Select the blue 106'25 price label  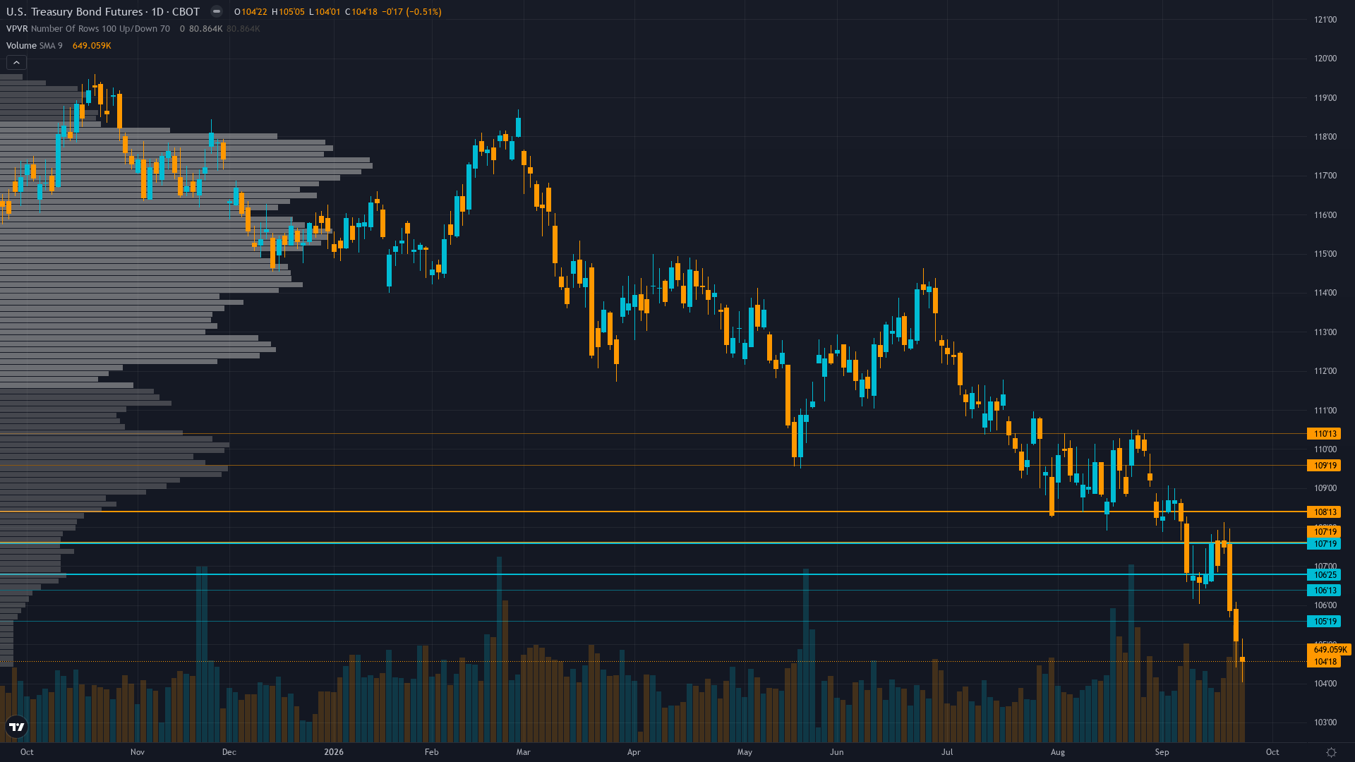tap(1324, 575)
